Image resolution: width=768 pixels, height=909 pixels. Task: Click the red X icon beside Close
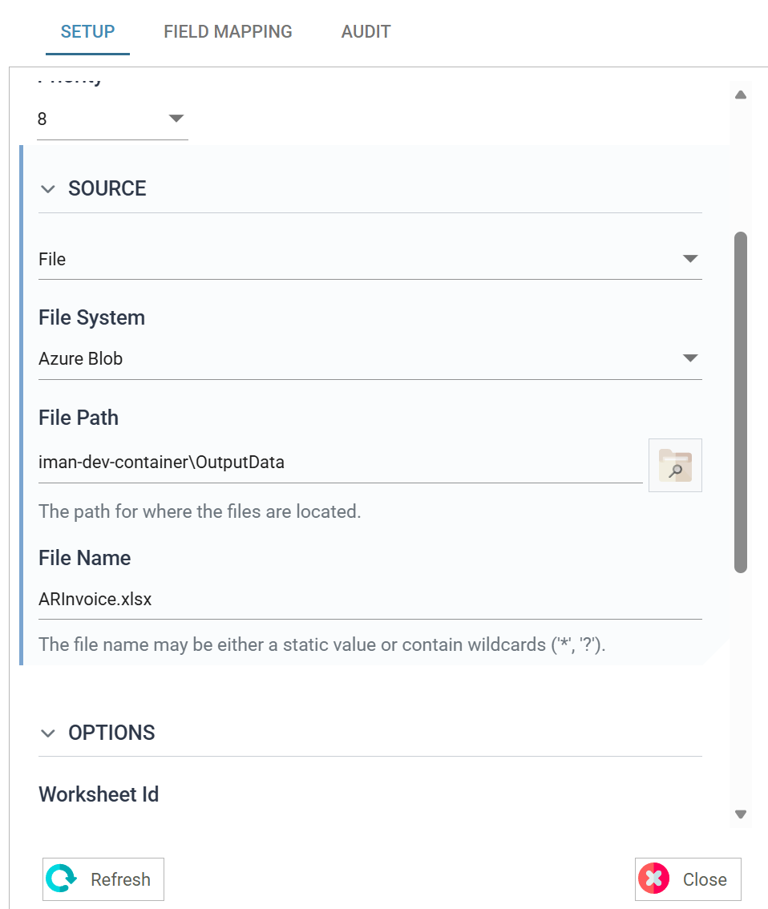click(x=654, y=879)
